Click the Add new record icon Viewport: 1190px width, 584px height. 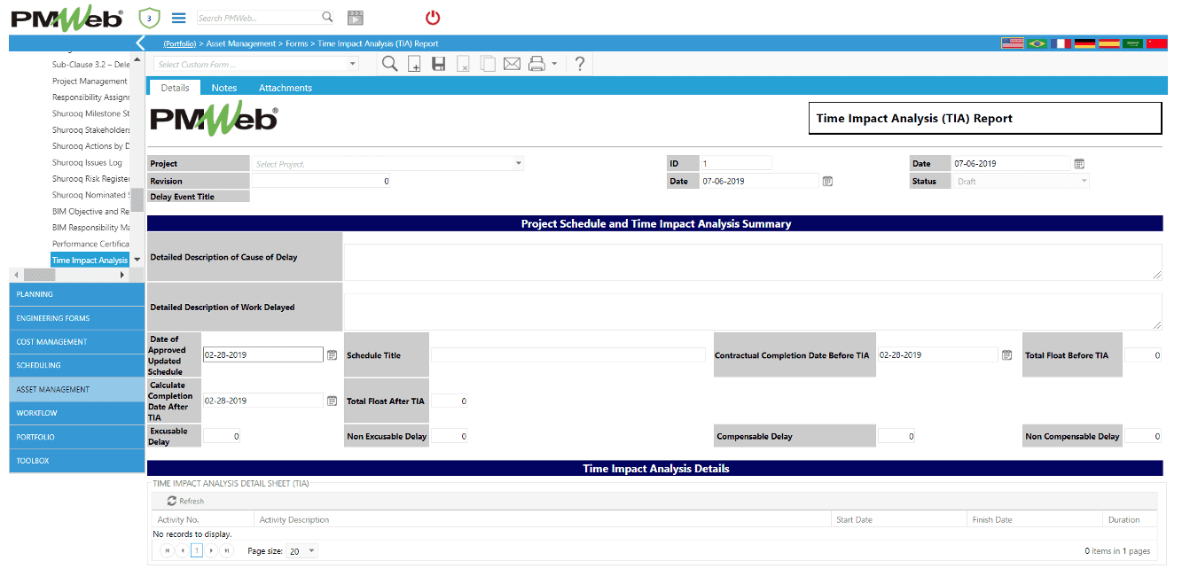(x=414, y=64)
